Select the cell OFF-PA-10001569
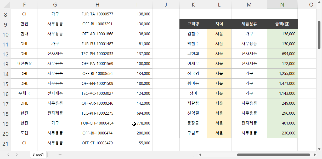The height and width of the screenshot is (159, 322). (97, 64)
